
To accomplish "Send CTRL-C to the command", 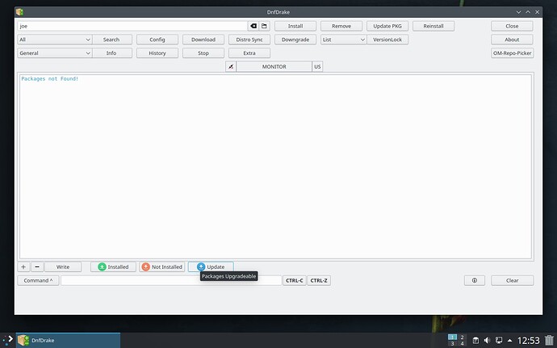I will (294, 280).
